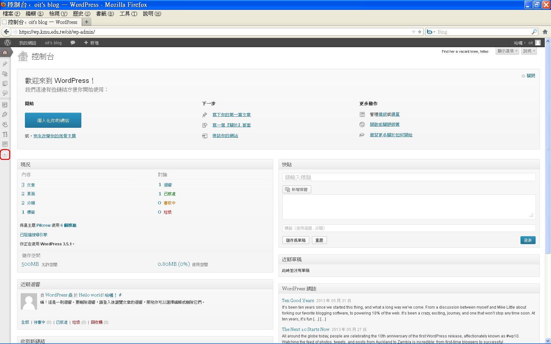Expand the collapsed admin menu arrow
The image size is (551, 344).
click(5, 154)
